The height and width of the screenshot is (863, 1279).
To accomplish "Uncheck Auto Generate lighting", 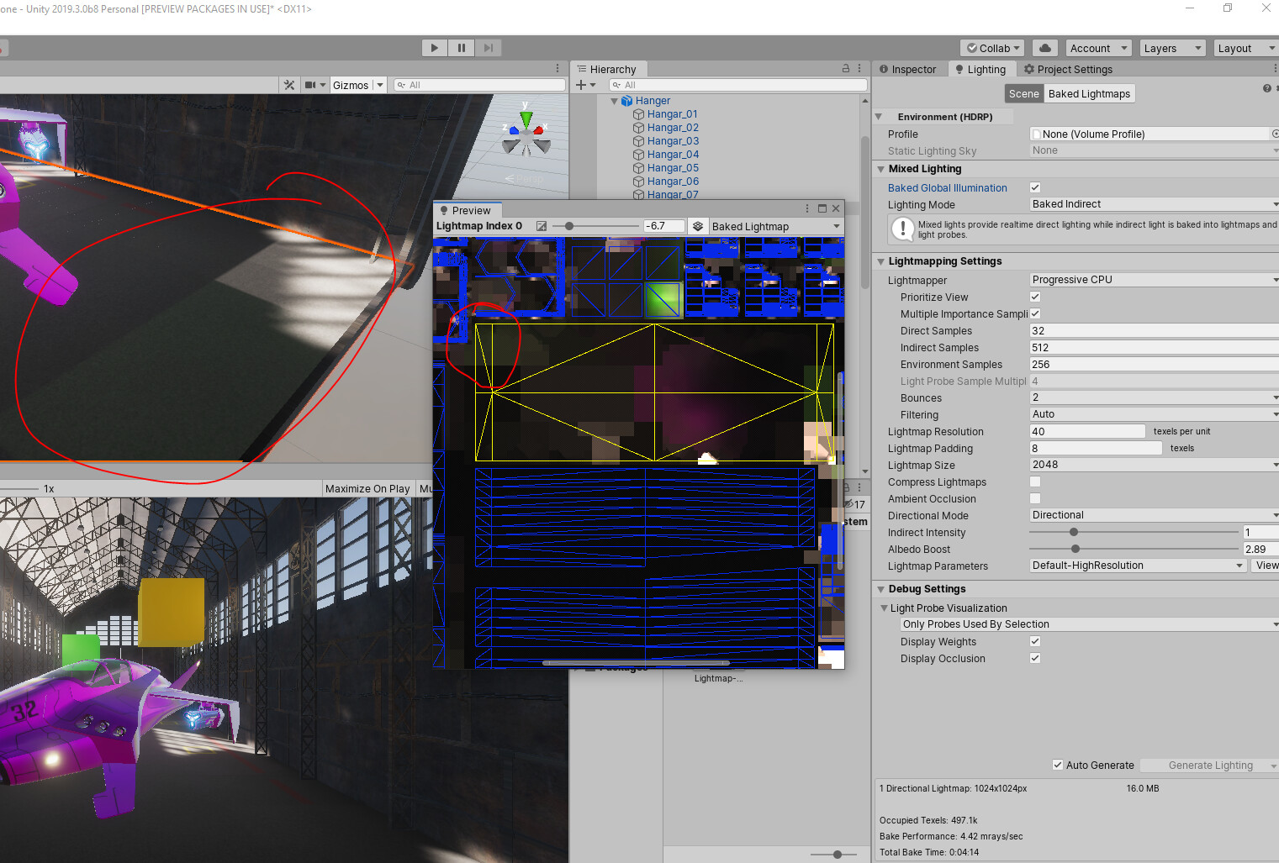I will (1058, 765).
